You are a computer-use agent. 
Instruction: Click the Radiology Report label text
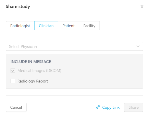coord(33,81)
